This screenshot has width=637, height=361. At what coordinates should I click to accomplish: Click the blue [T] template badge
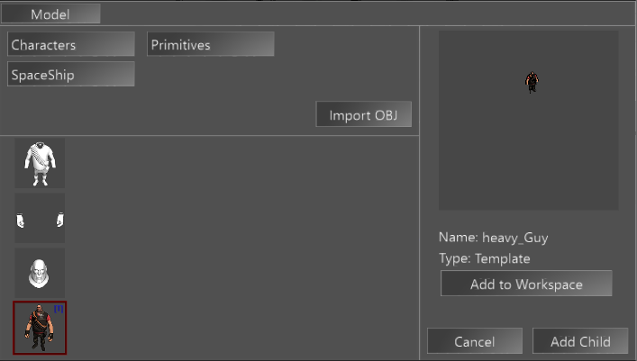[59, 309]
